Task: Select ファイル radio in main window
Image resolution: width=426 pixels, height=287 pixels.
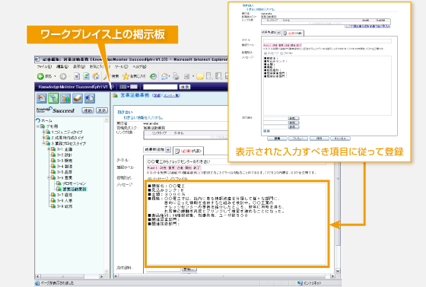Action: click(172, 179)
